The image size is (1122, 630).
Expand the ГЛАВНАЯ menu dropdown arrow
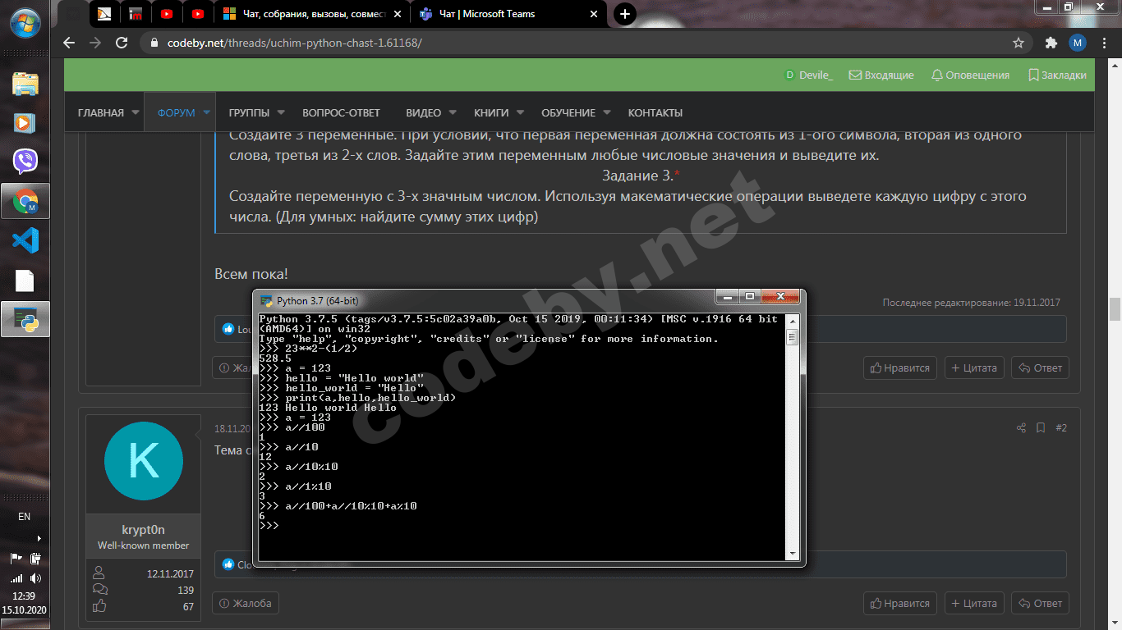tap(135, 112)
